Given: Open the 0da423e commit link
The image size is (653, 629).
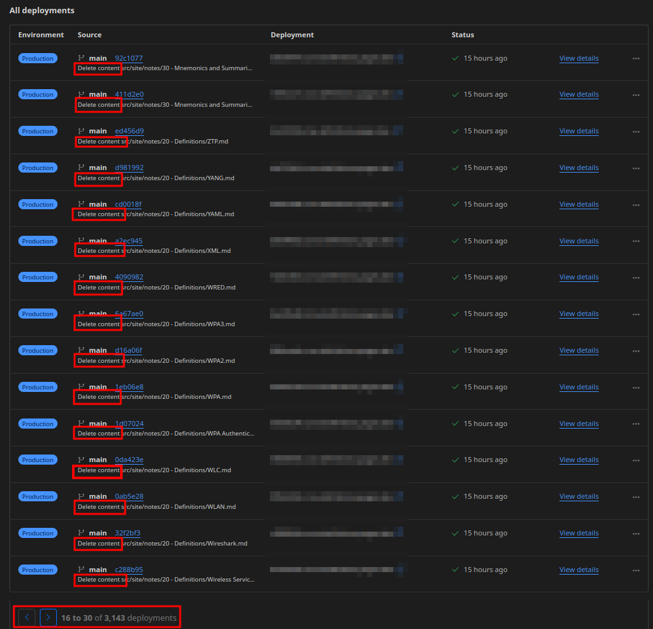Looking at the screenshot, I should click(128, 460).
